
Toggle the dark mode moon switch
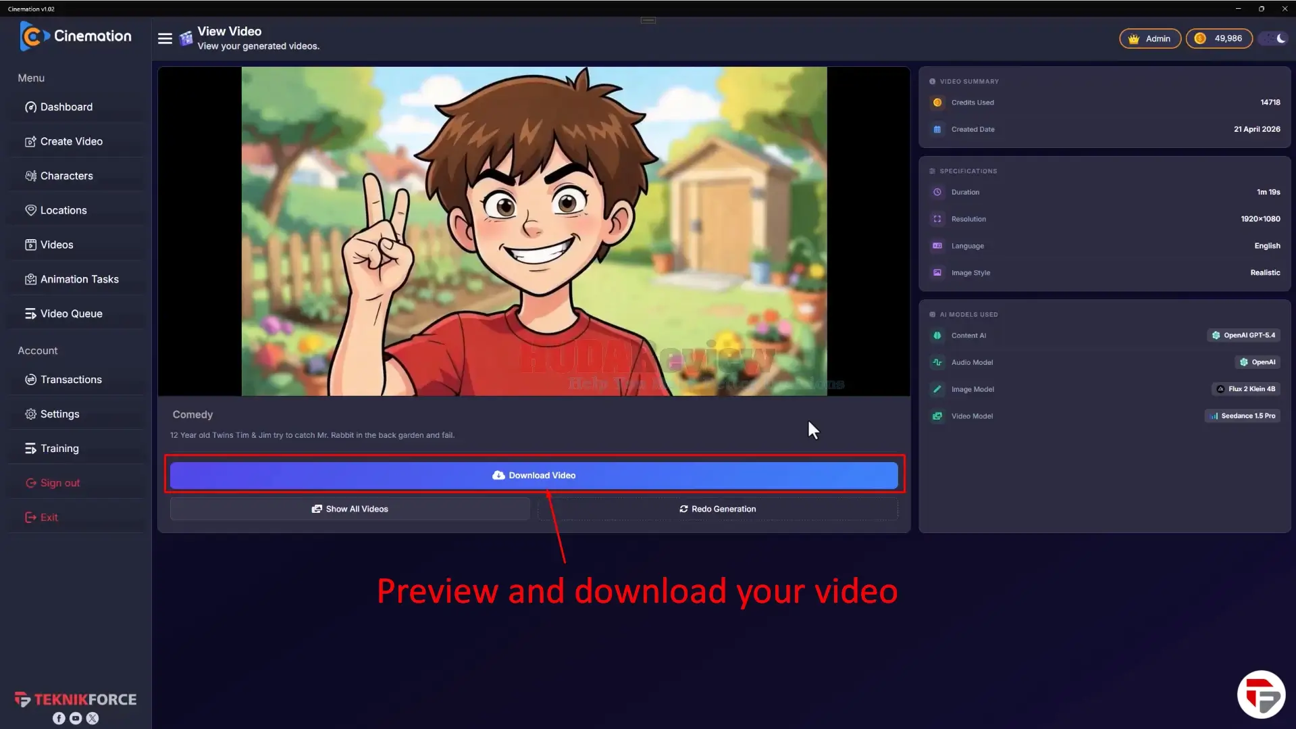tap(1274, 39)
